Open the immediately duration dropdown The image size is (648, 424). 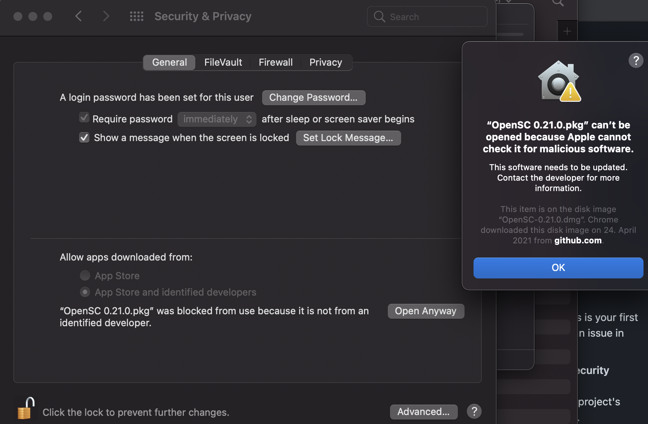[x=217, y=119]
